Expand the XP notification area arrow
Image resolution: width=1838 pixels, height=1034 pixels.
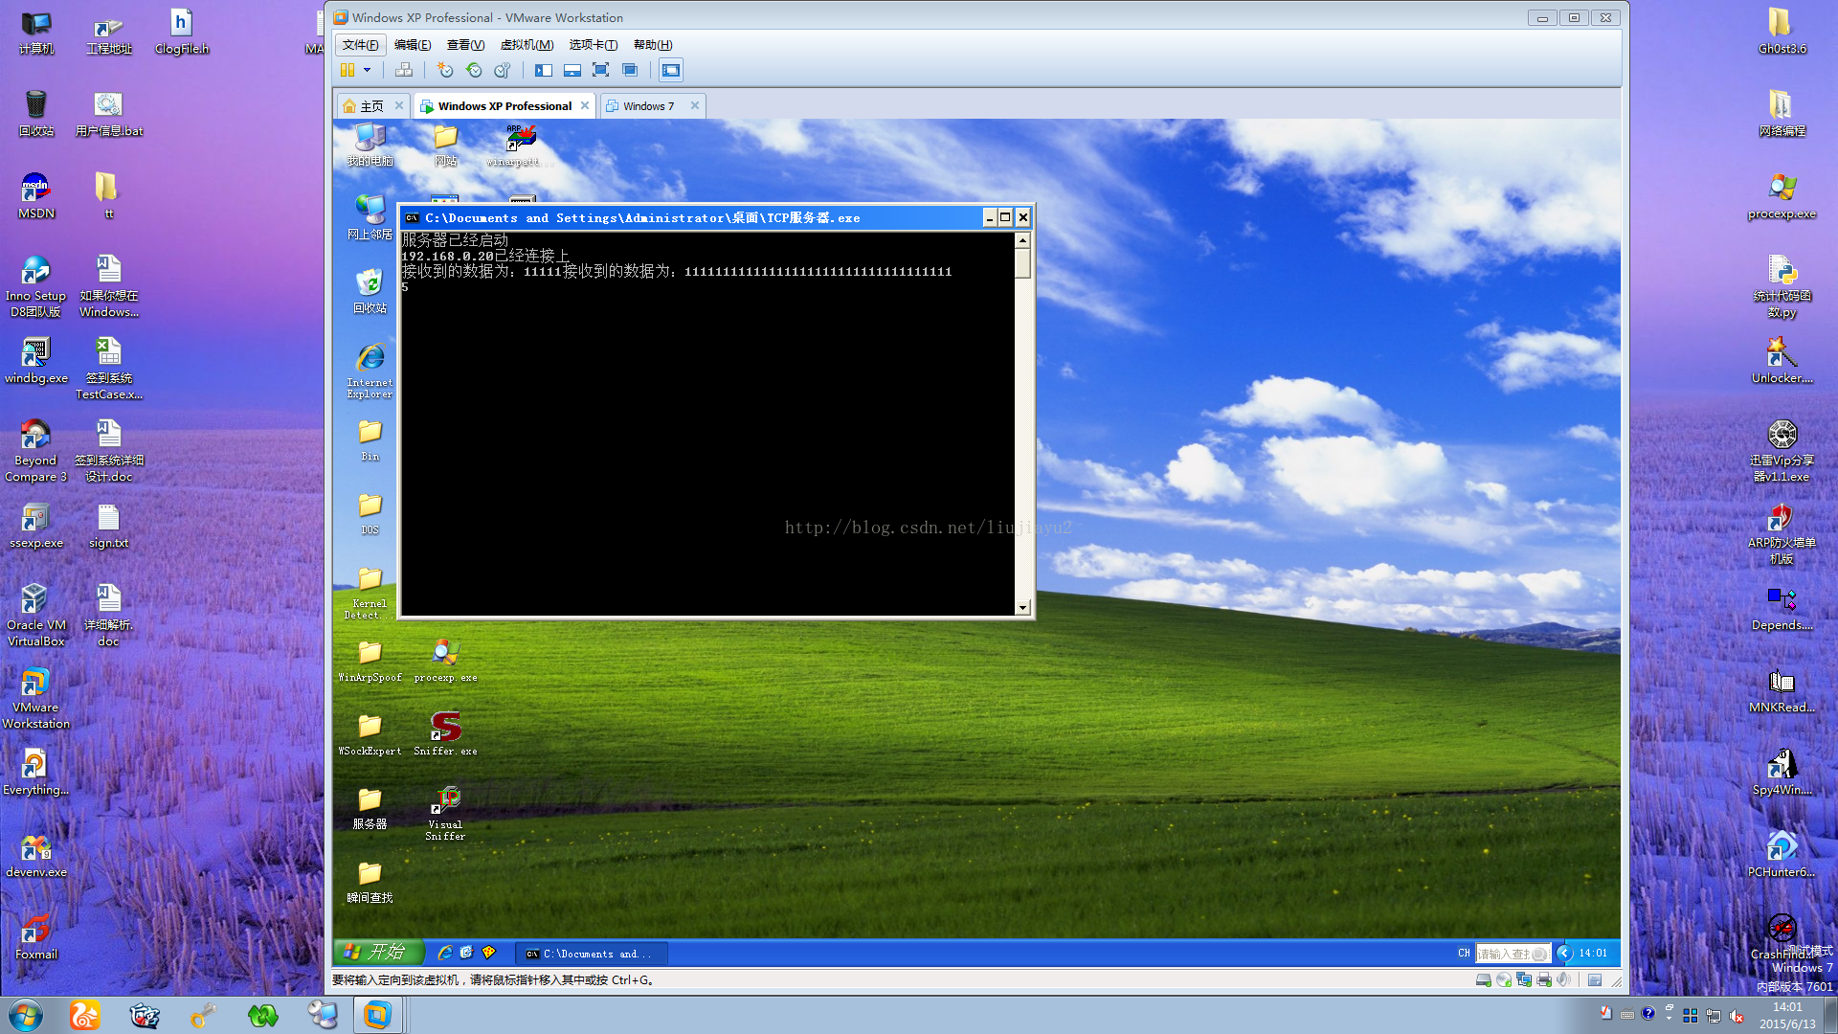pos(1564,953)
